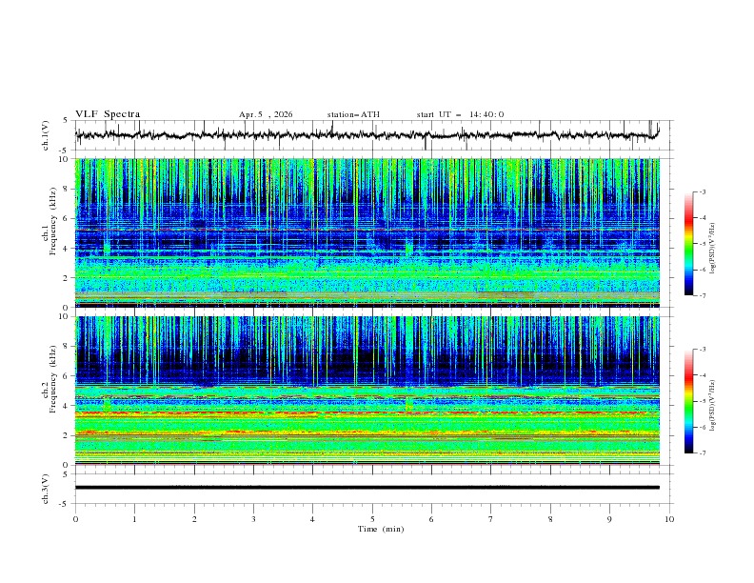Click the ch.3 flat voltage trace
Screen dimensions: 754x583
[367, 488]
